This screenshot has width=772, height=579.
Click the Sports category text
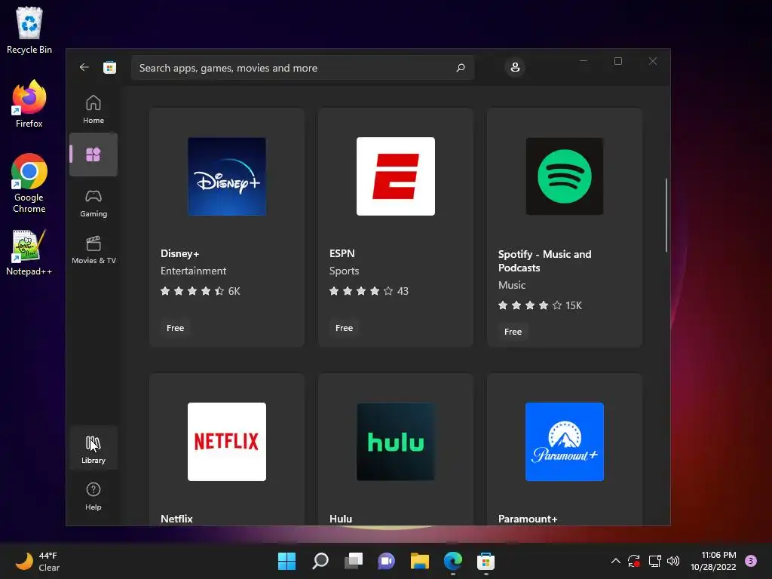[x=344, y=271]
